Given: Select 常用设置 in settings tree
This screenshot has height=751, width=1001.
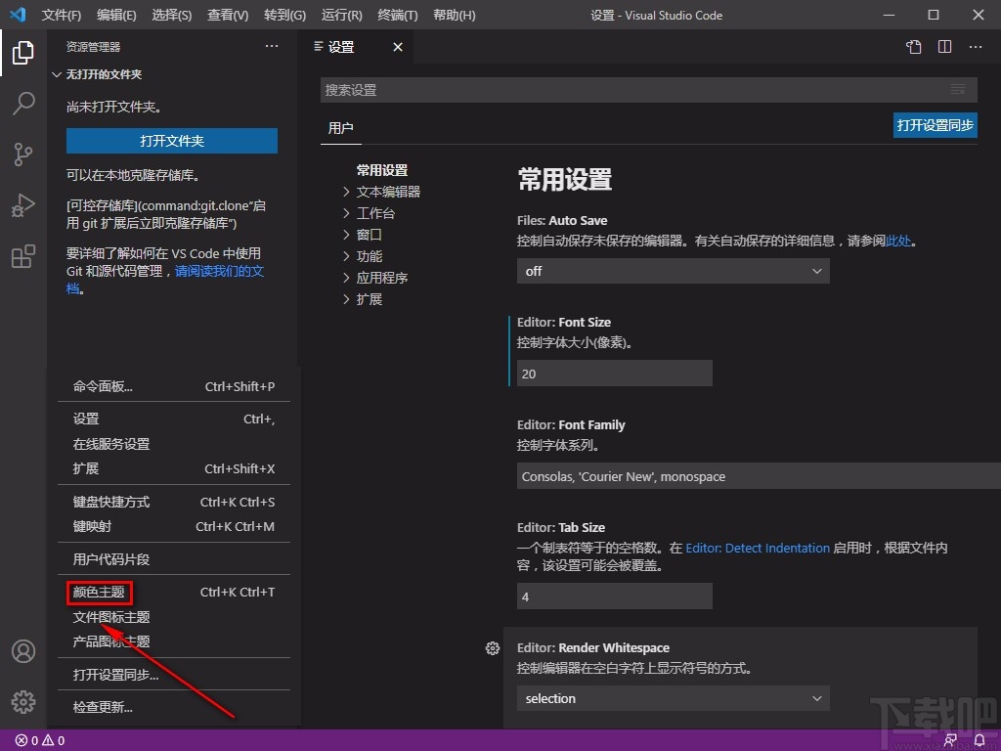Looking at the screenshot, I should pos(382,170).
